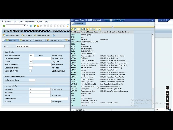
Task: Click the orange Exit icon
Action: [38, 26]
